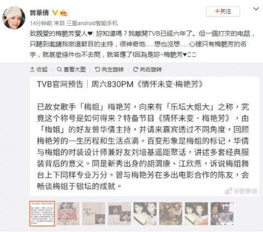Expand the post options chevron at top right

click(x=256, y=9)
